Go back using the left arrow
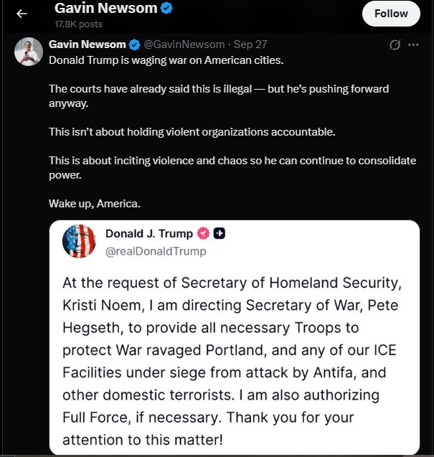The height and width of the screenshot is (457, 434). tap(22, 14)
